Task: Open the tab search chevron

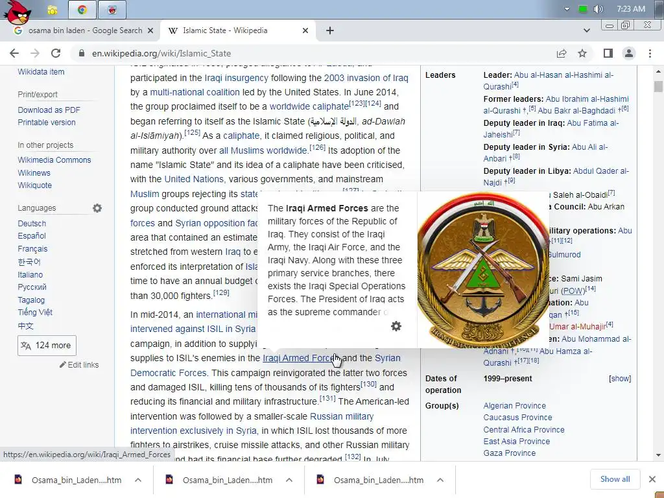Action: point(586,30)
